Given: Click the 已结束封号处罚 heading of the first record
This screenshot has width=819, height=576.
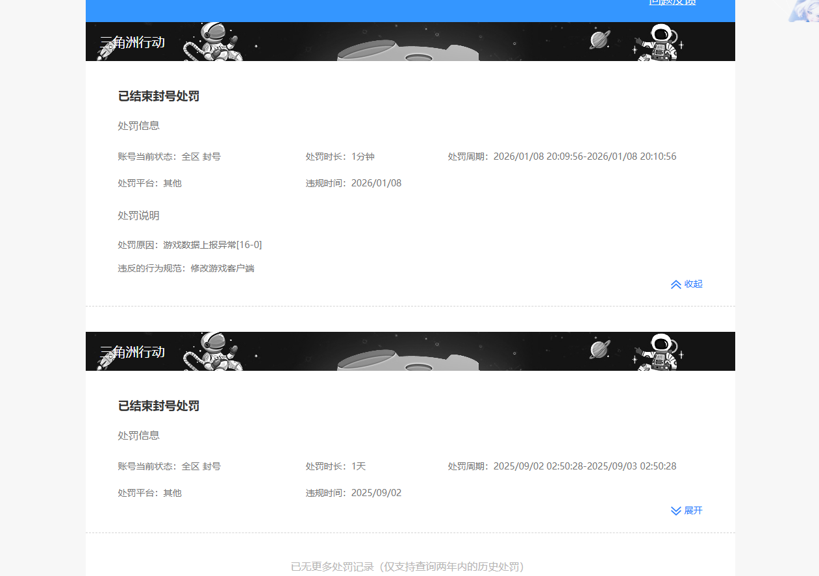Looking at the screenshot, I should click(158, 96).
